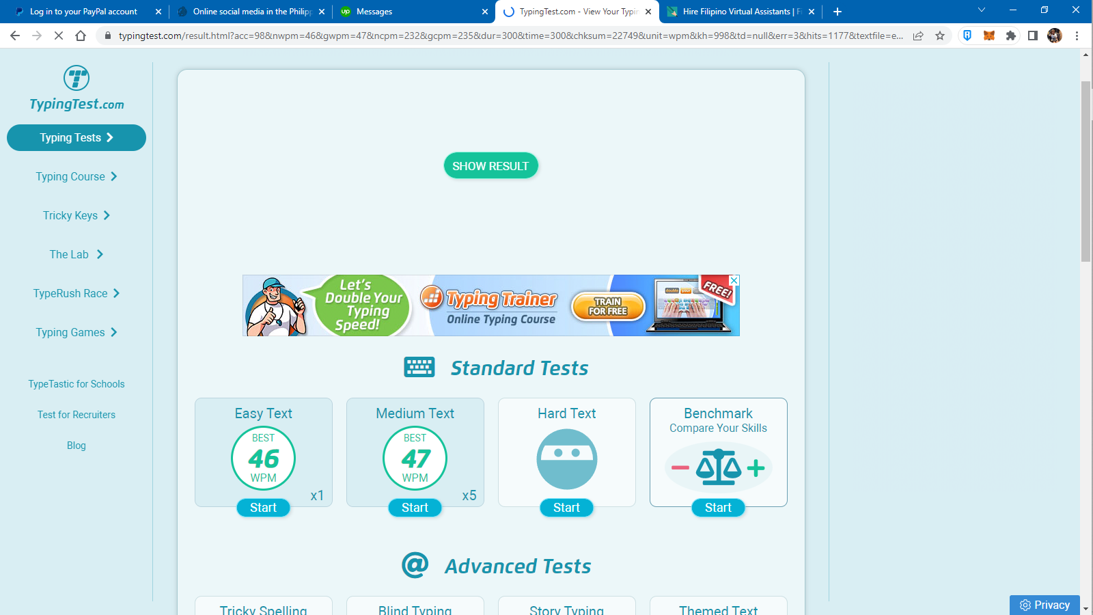1093x615 pixels.
Task: Click the "x1" count on Easy Text
Action: [x=317, y=495]
